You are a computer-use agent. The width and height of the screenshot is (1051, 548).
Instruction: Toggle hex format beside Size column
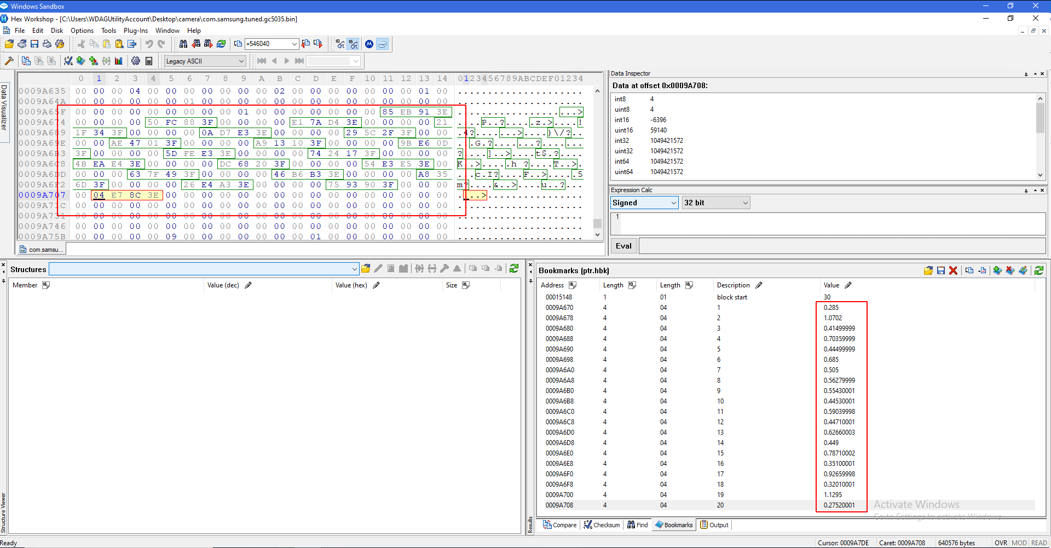click(466, 285)
